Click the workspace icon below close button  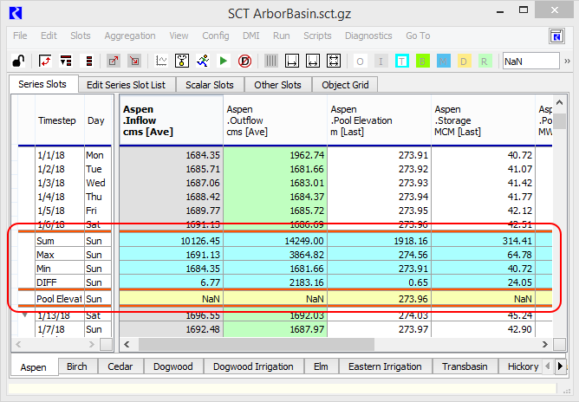coord(556,36)
